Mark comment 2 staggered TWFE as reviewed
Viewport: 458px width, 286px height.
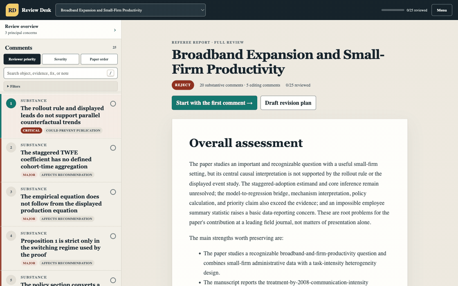[113, 148]
